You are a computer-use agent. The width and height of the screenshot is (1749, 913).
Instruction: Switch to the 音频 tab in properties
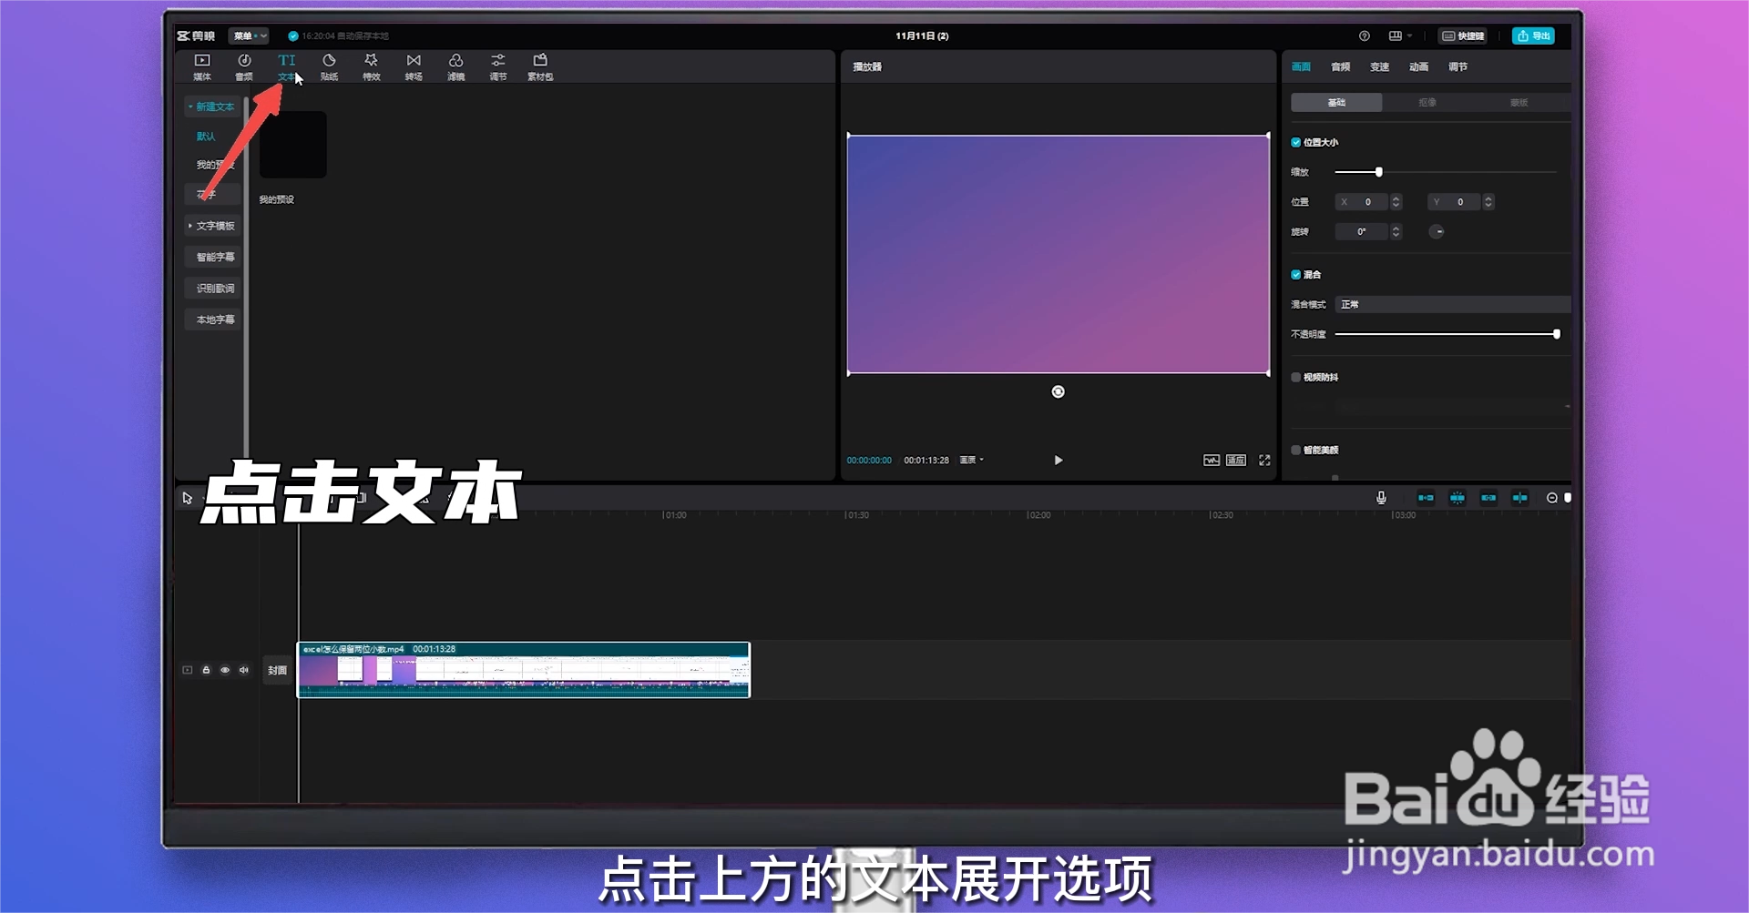pos(1340,66)
